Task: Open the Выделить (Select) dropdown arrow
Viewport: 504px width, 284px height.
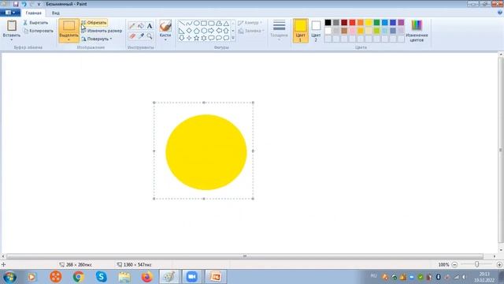Action: click(x=69, y=40)
